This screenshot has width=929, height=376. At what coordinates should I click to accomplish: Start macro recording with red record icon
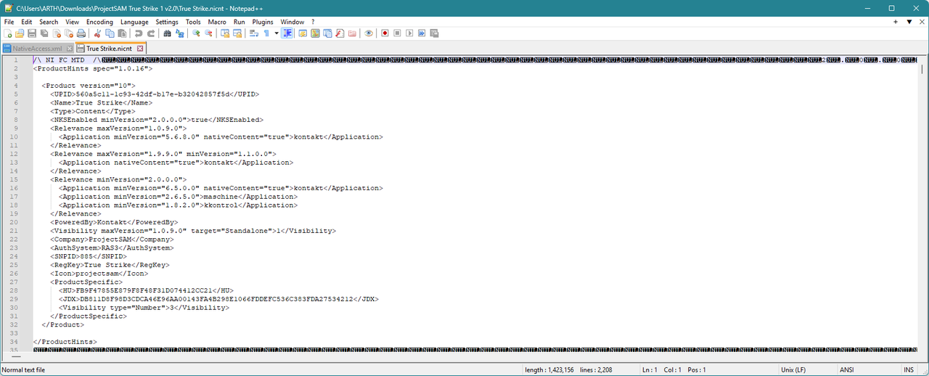[x=385, y=33]
